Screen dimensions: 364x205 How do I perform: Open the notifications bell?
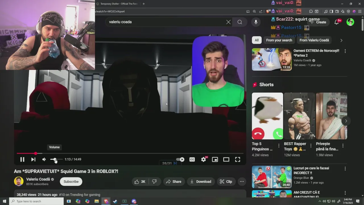337,22
